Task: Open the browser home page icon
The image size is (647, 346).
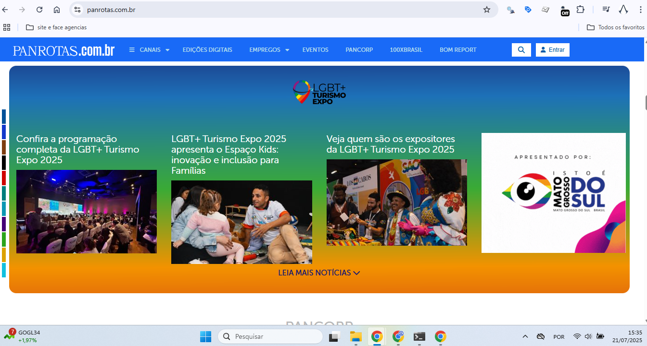Action: tap(57, 10)
